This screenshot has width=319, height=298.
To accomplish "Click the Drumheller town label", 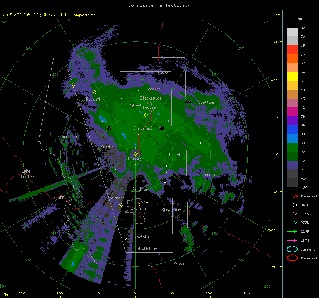I will (x=208, y=175).
